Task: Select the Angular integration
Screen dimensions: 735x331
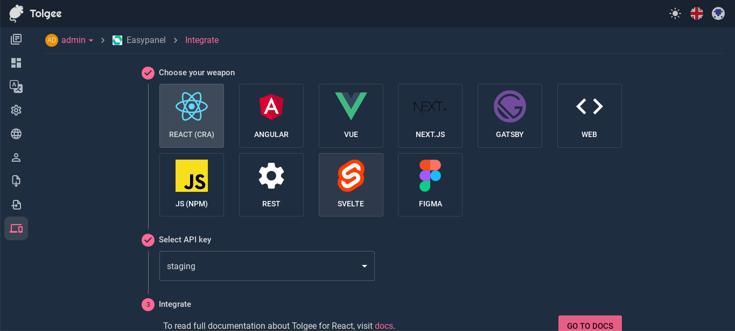Action: 271,116
